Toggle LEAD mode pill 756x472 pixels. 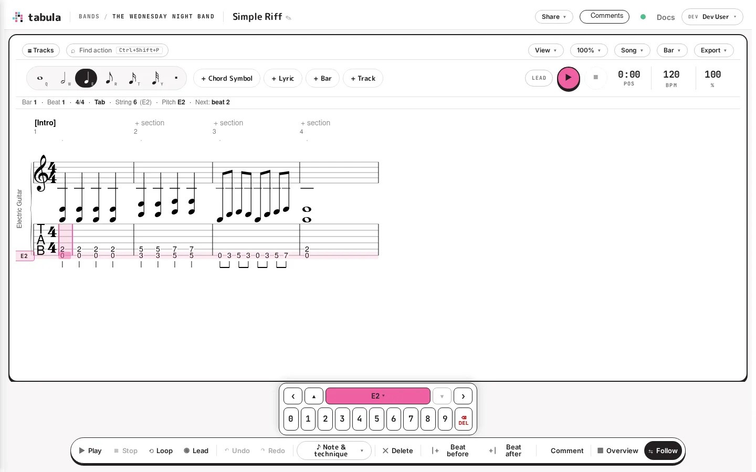pyautogui.click(x=539, y=78)
